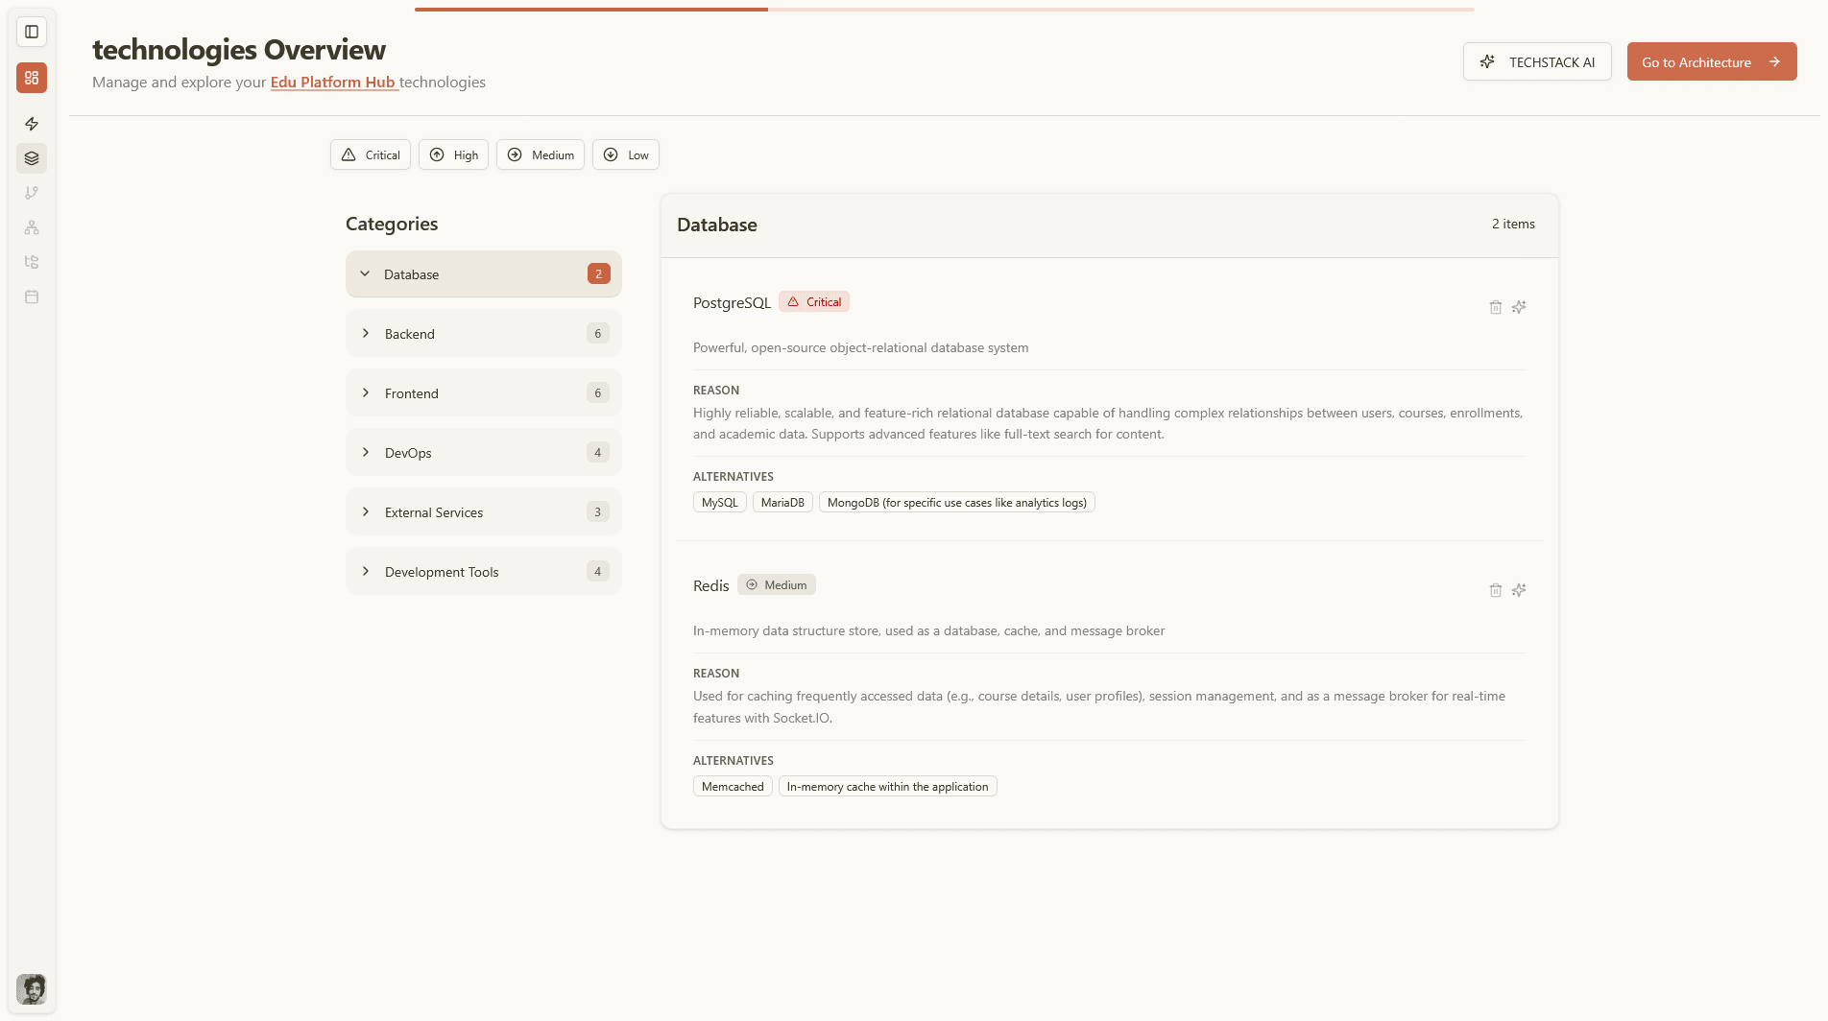
Task: Collapse the Database category
Action: click(483, 273)
